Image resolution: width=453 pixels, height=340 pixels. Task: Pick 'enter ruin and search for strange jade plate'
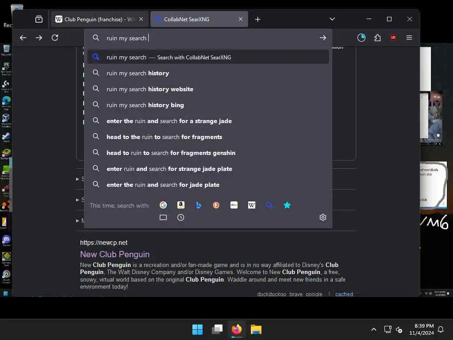(208, 169)
